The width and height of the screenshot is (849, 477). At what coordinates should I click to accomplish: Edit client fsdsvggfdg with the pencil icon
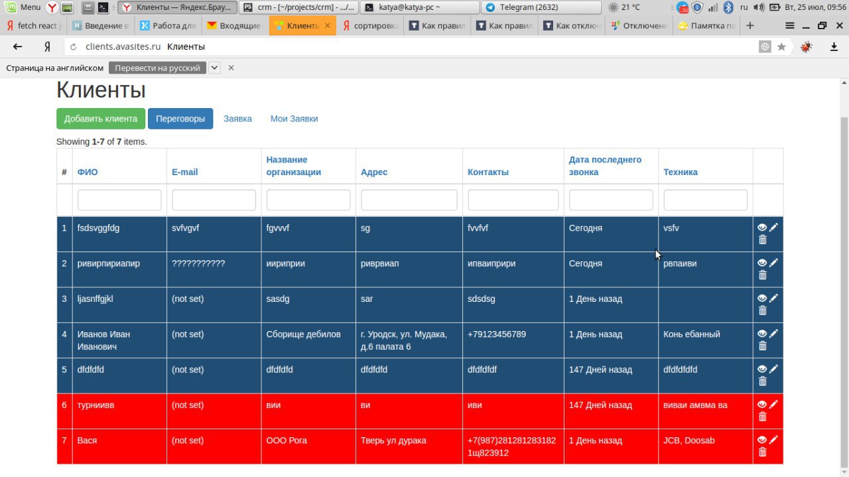[773, 227]
